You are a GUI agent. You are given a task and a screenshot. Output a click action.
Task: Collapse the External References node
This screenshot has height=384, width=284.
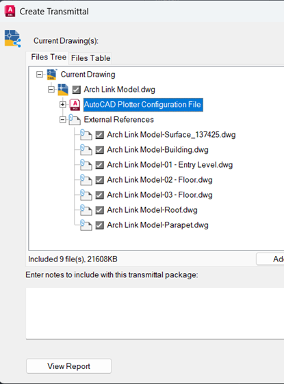[x=63, y=120]
